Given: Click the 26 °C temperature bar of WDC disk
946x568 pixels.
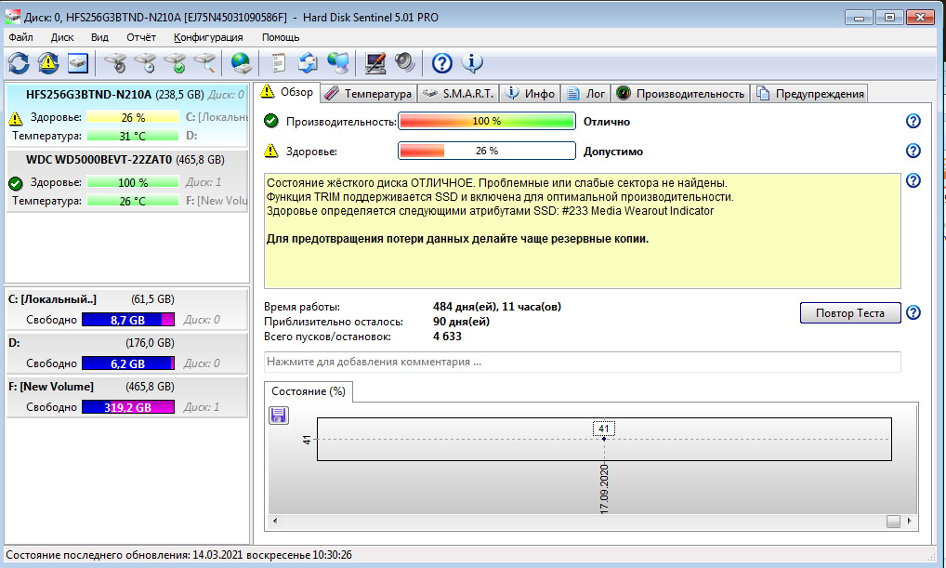Looking at the screenshot, I should click(x=133, y=201).
